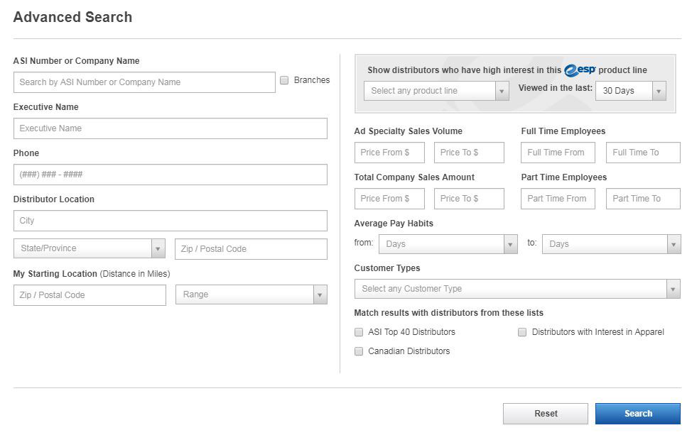This screenshot has width=692, height=435.
Task: Check Distributors with Interest in Apparel
Action: click(x=522, y=332)
